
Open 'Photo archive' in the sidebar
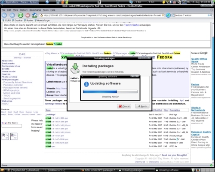pyautogui.click(x=9, y=77)
